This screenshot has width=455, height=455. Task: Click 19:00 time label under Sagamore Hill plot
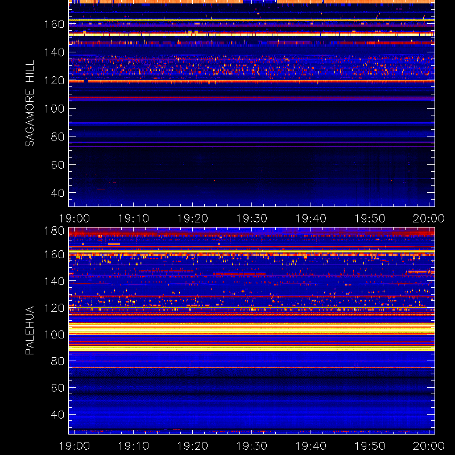75,218
